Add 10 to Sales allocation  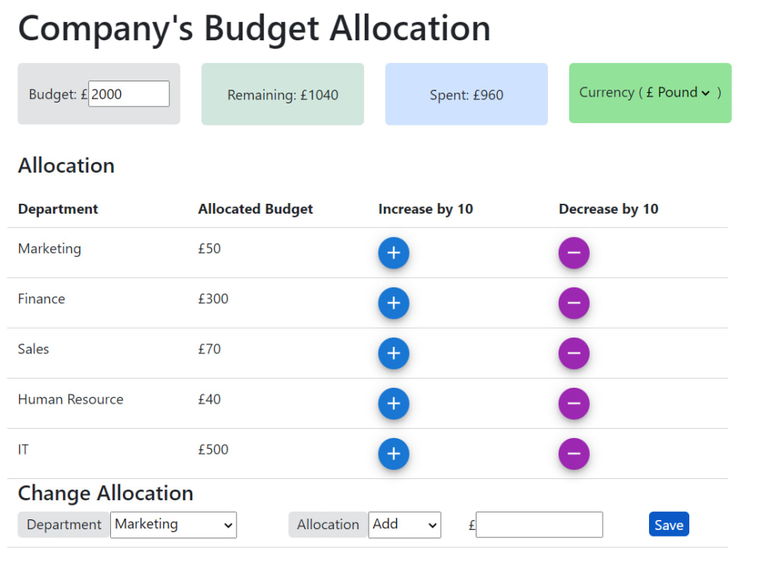click(x=394, y=354)
